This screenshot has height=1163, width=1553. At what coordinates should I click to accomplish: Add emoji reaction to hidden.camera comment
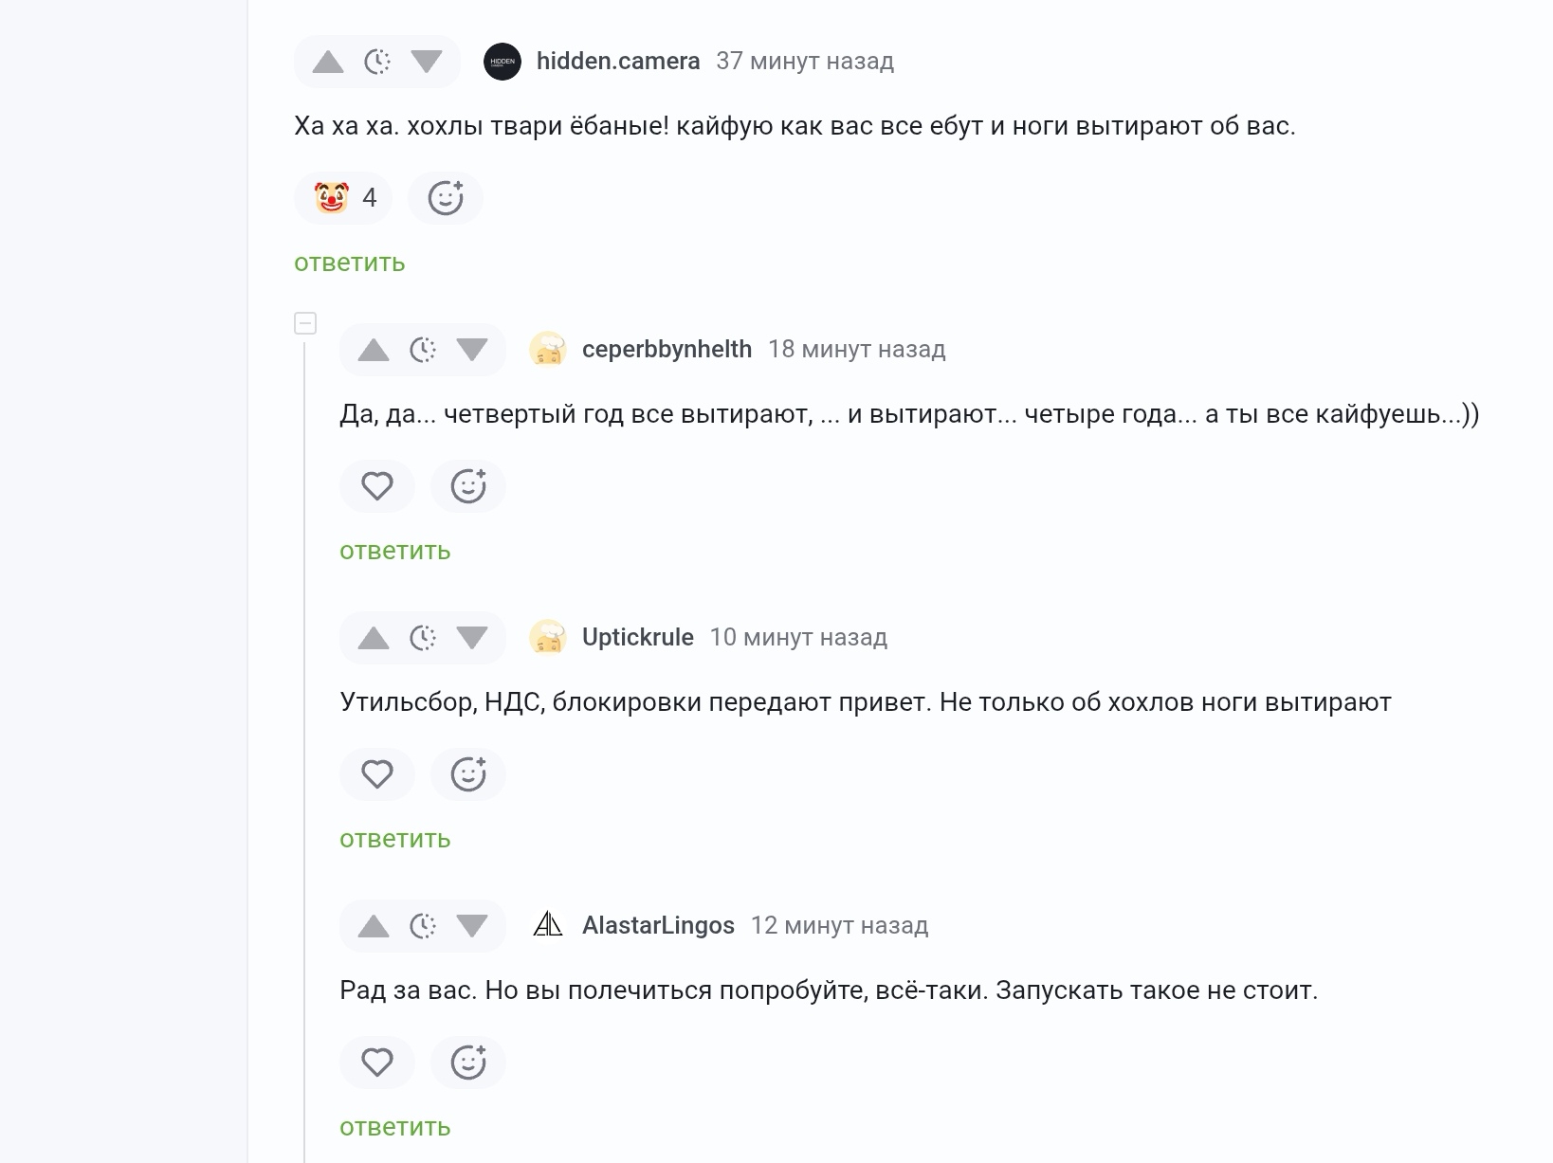click(446, 198)
